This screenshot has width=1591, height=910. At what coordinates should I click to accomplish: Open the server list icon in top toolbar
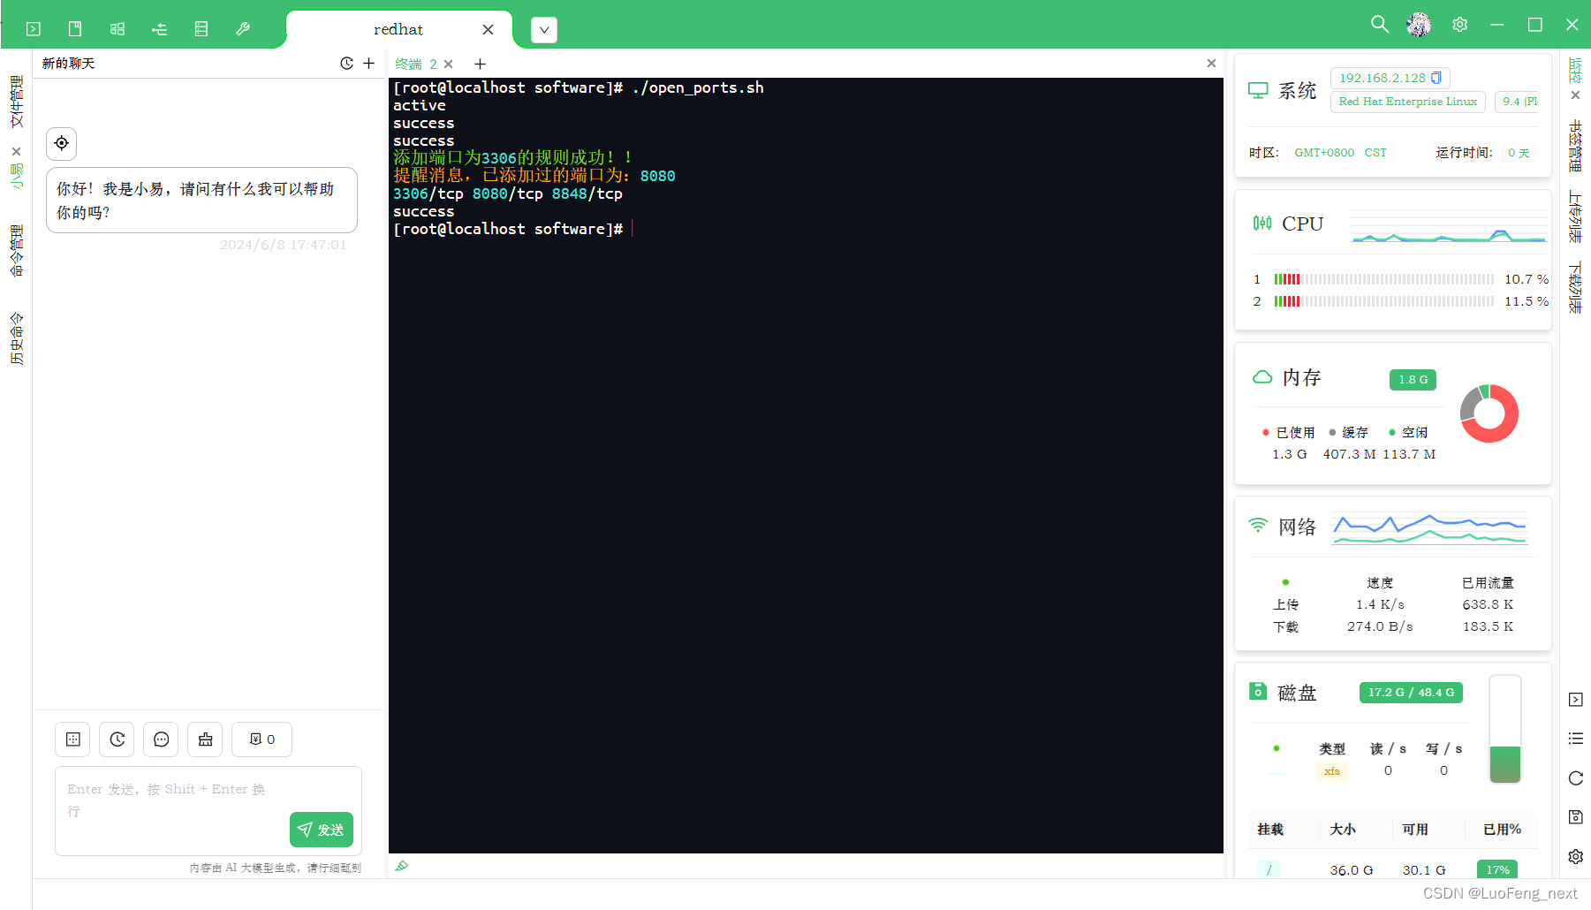click(x=201, y=29)
